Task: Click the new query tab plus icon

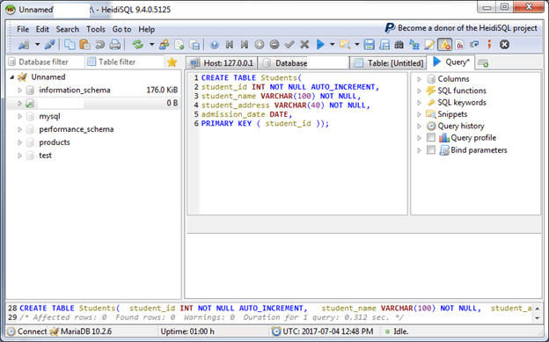Action: click(483, 63)
